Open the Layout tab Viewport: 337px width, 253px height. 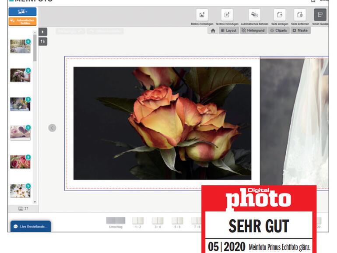[229, 31]
